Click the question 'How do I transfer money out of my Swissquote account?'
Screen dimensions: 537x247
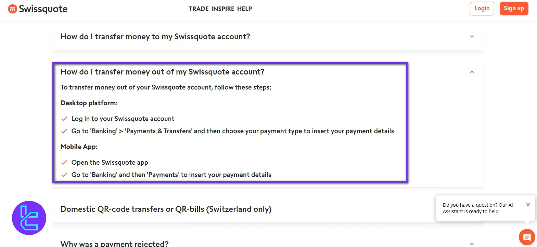pyautogui.click(x=162, y=72)
